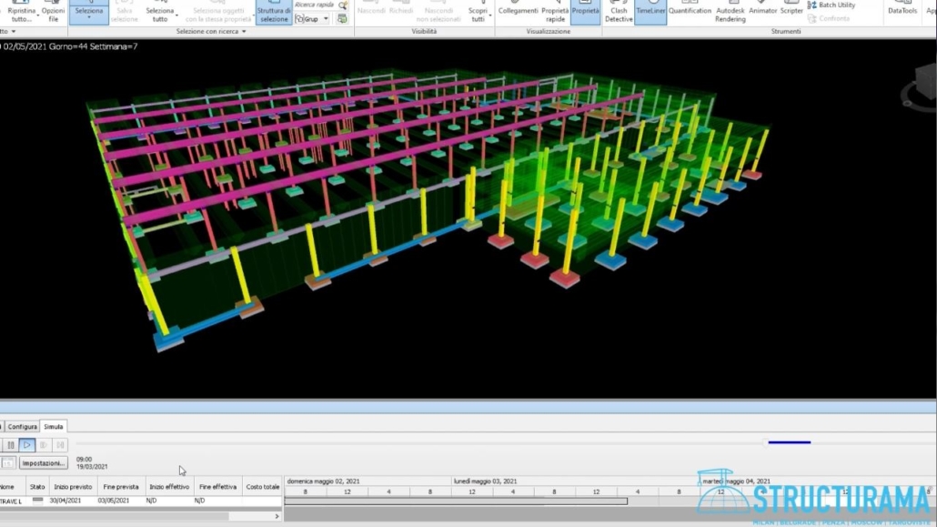Open the Scopri tutti dropdown arrow

point(490,15)
